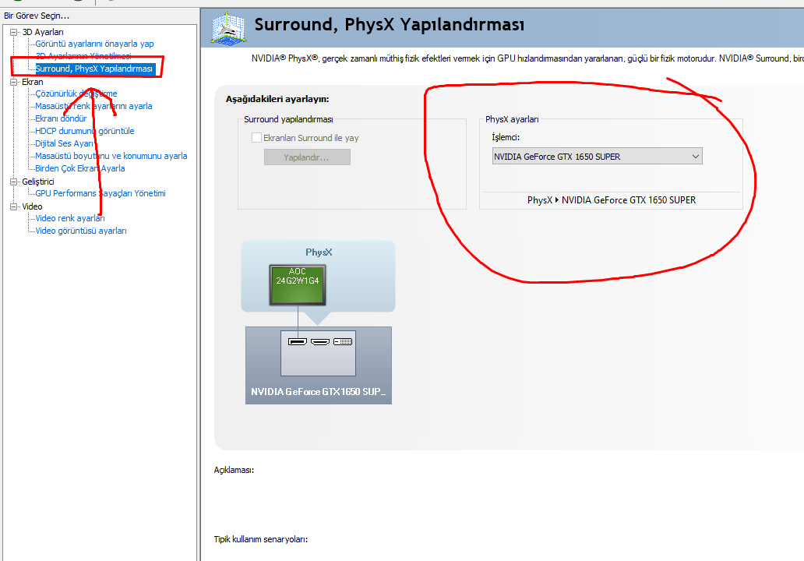Click the DVI connector icon
The height and width of the screenshot is (561, 804).
point(343,341)
